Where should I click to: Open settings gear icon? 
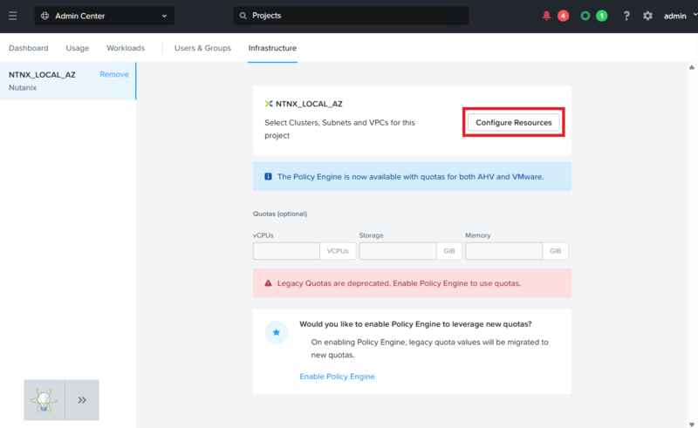pos(647,16)
